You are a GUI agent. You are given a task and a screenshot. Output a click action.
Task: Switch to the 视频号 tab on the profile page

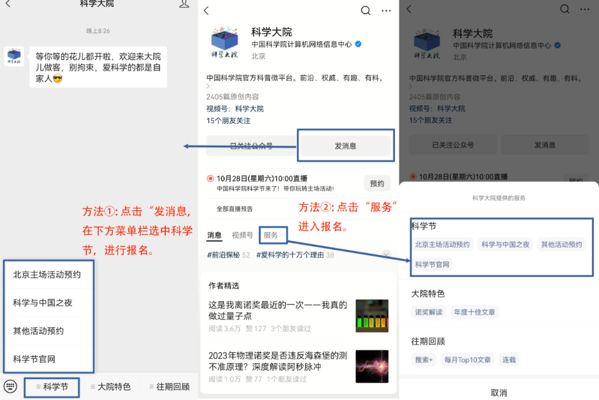tap(242, 235)
